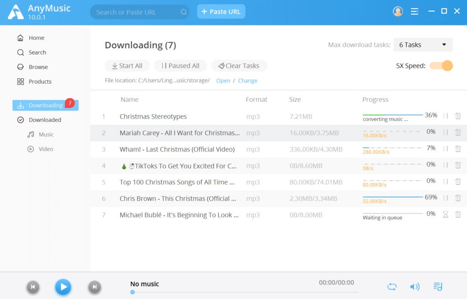Click the blue Play button
This screenshot has width=467, height=299.
coord(63,287)
